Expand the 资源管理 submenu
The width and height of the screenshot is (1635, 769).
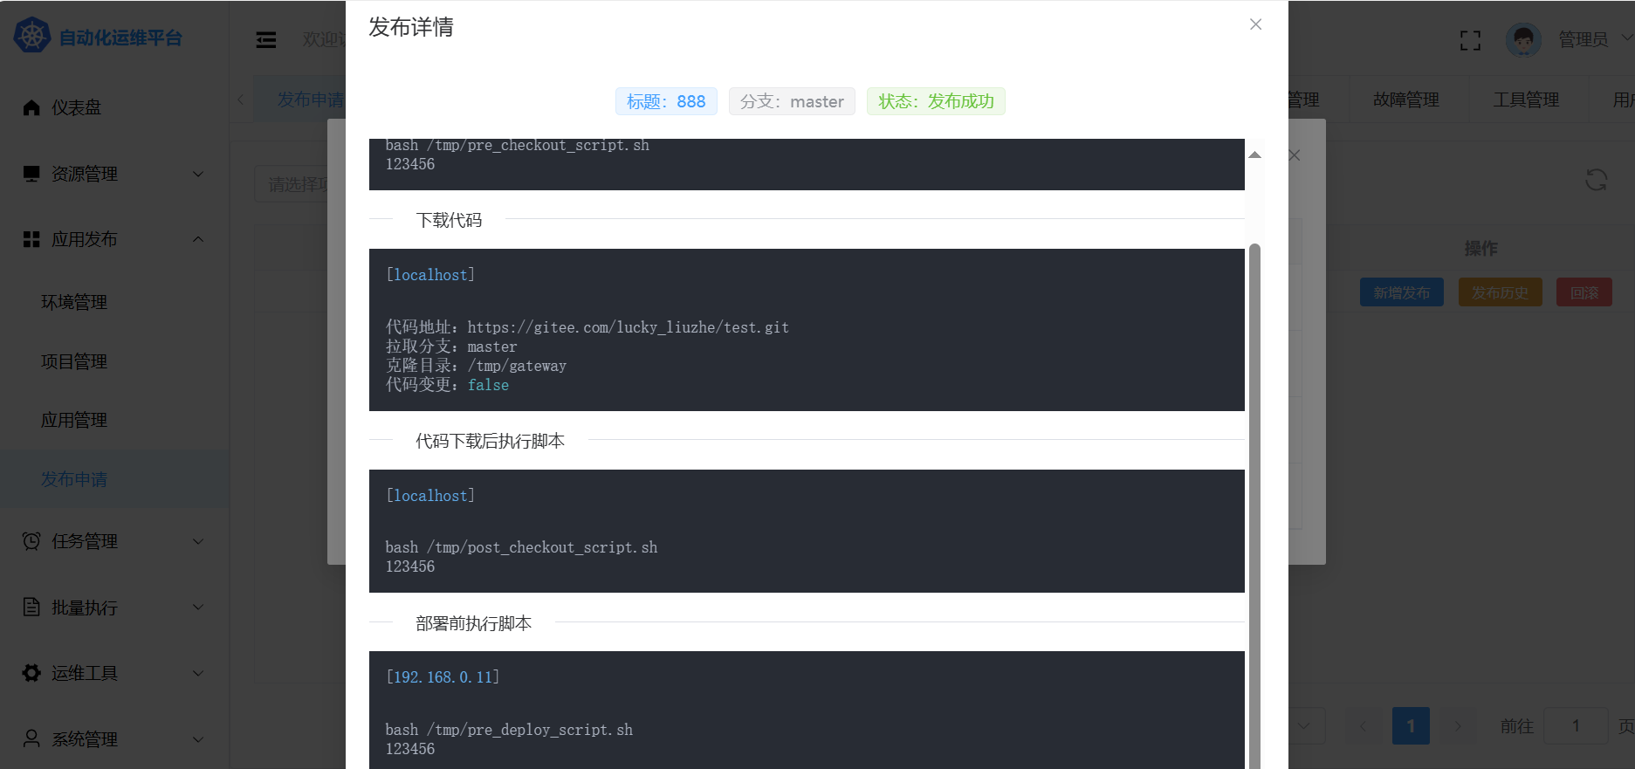[x=198, y=174]
